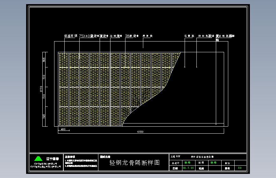Click the drawing number value '50'
Image resolution: width=276 pixels, height=178 pixels.
click(x=240, y=168)
